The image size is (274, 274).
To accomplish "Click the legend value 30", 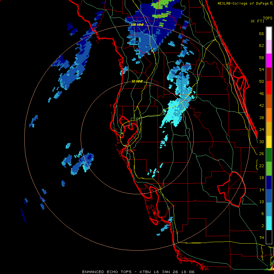I will coord(262,142).
